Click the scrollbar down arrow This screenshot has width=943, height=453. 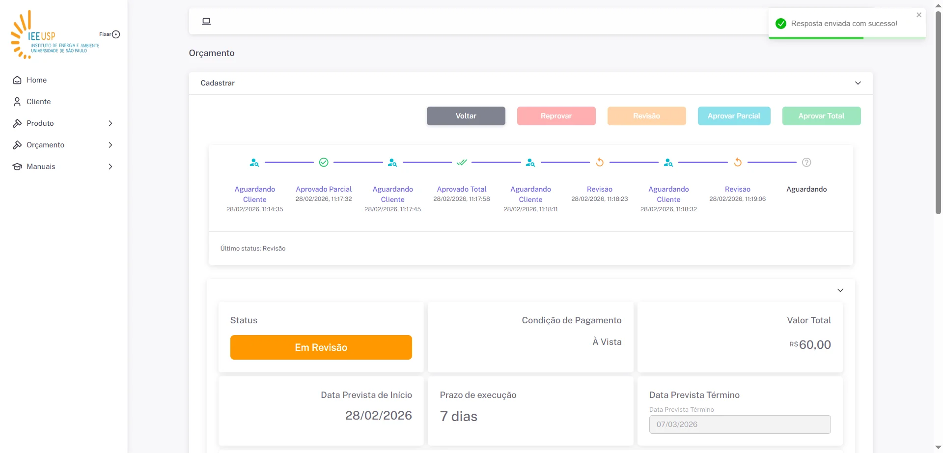click(938, 448)
